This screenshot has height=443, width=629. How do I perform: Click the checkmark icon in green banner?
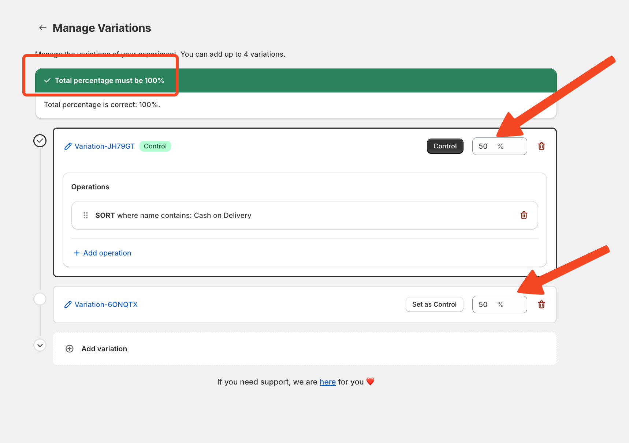pyautogui.click(x=47, y=80)
